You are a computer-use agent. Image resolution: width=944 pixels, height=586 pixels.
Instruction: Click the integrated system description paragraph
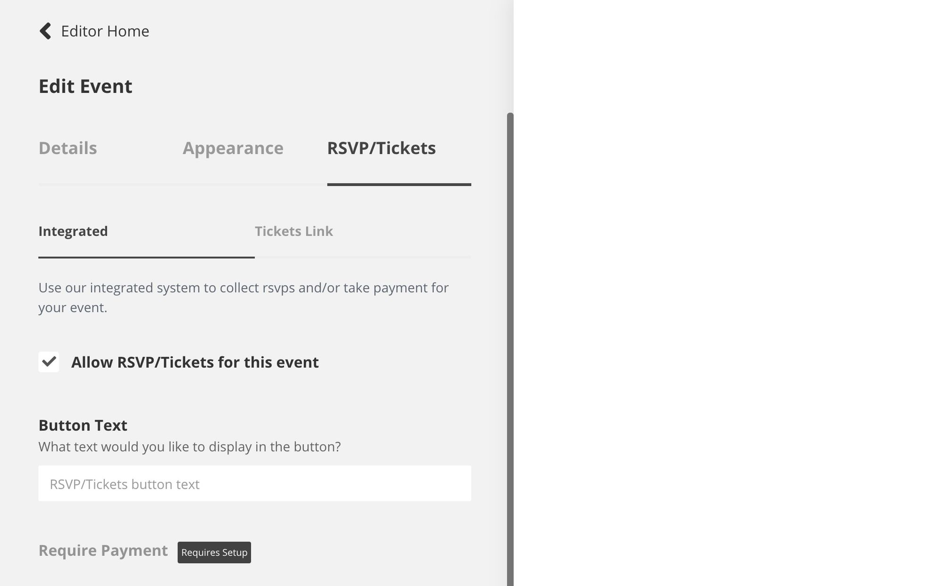244,297
